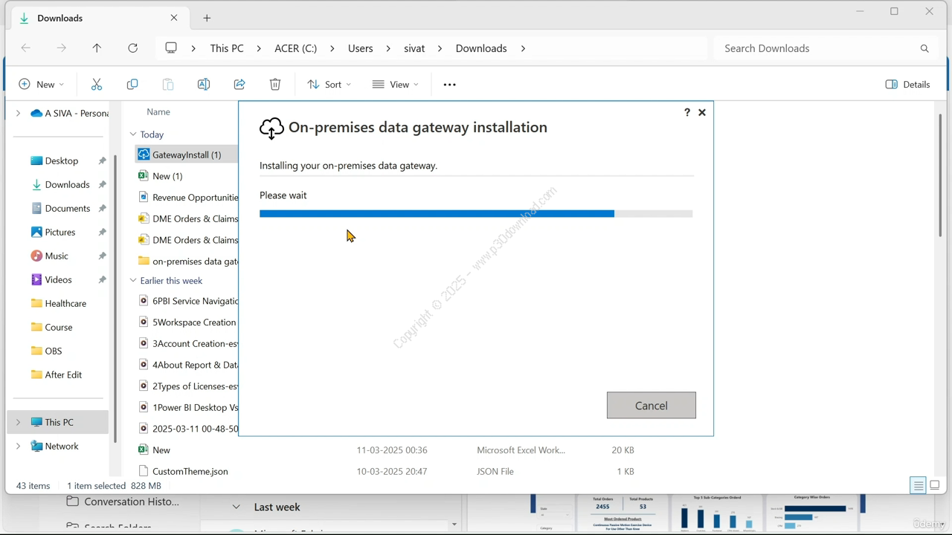Click the pin icon beside Pictures
This screenshot has height=535, width=952.
click(x=102, y=233)
